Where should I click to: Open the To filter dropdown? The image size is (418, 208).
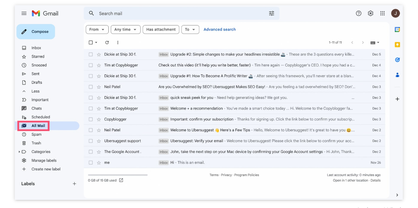(x=190, y=30)
